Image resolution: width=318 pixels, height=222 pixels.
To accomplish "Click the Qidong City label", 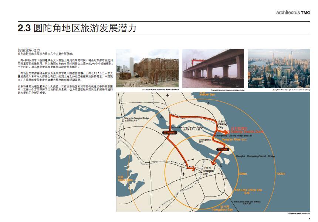I will coord(223,124).
